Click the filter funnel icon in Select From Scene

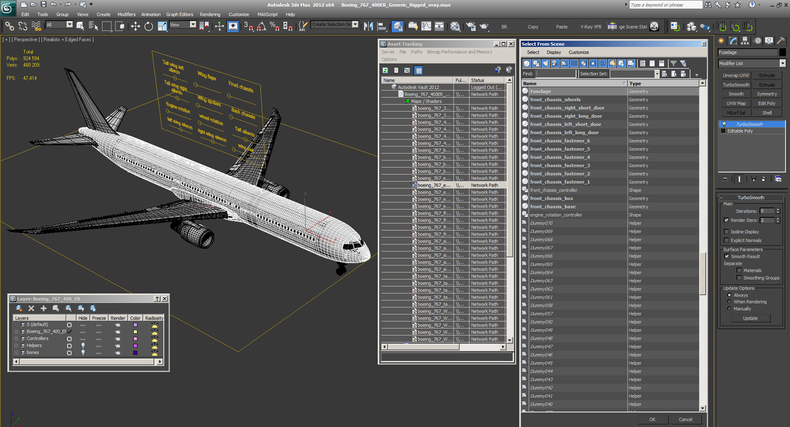673,63
